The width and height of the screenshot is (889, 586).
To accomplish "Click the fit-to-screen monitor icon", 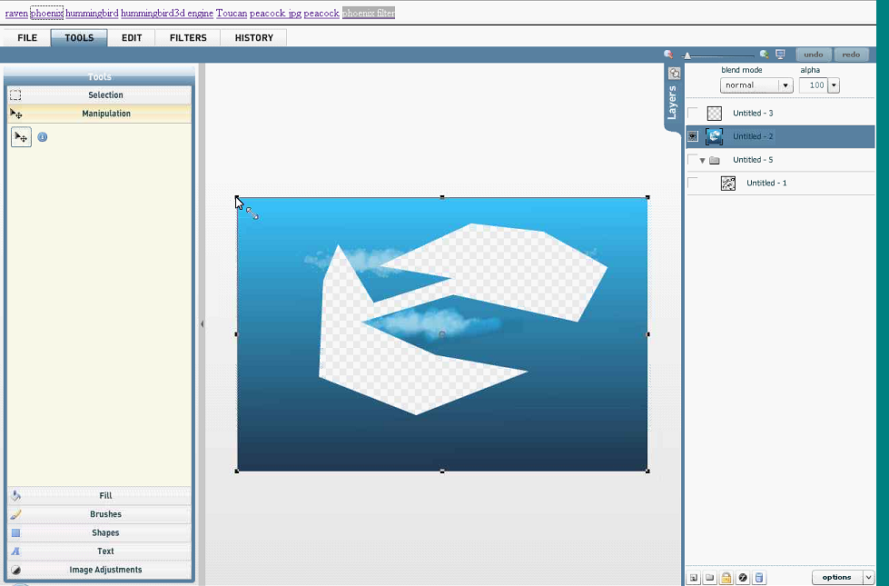I will pyautogui.click(x=780, y=54).
